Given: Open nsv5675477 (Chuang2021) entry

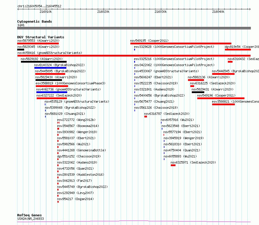Looking at the screenshot, I should pyautogui.click(x=154, y=101).
